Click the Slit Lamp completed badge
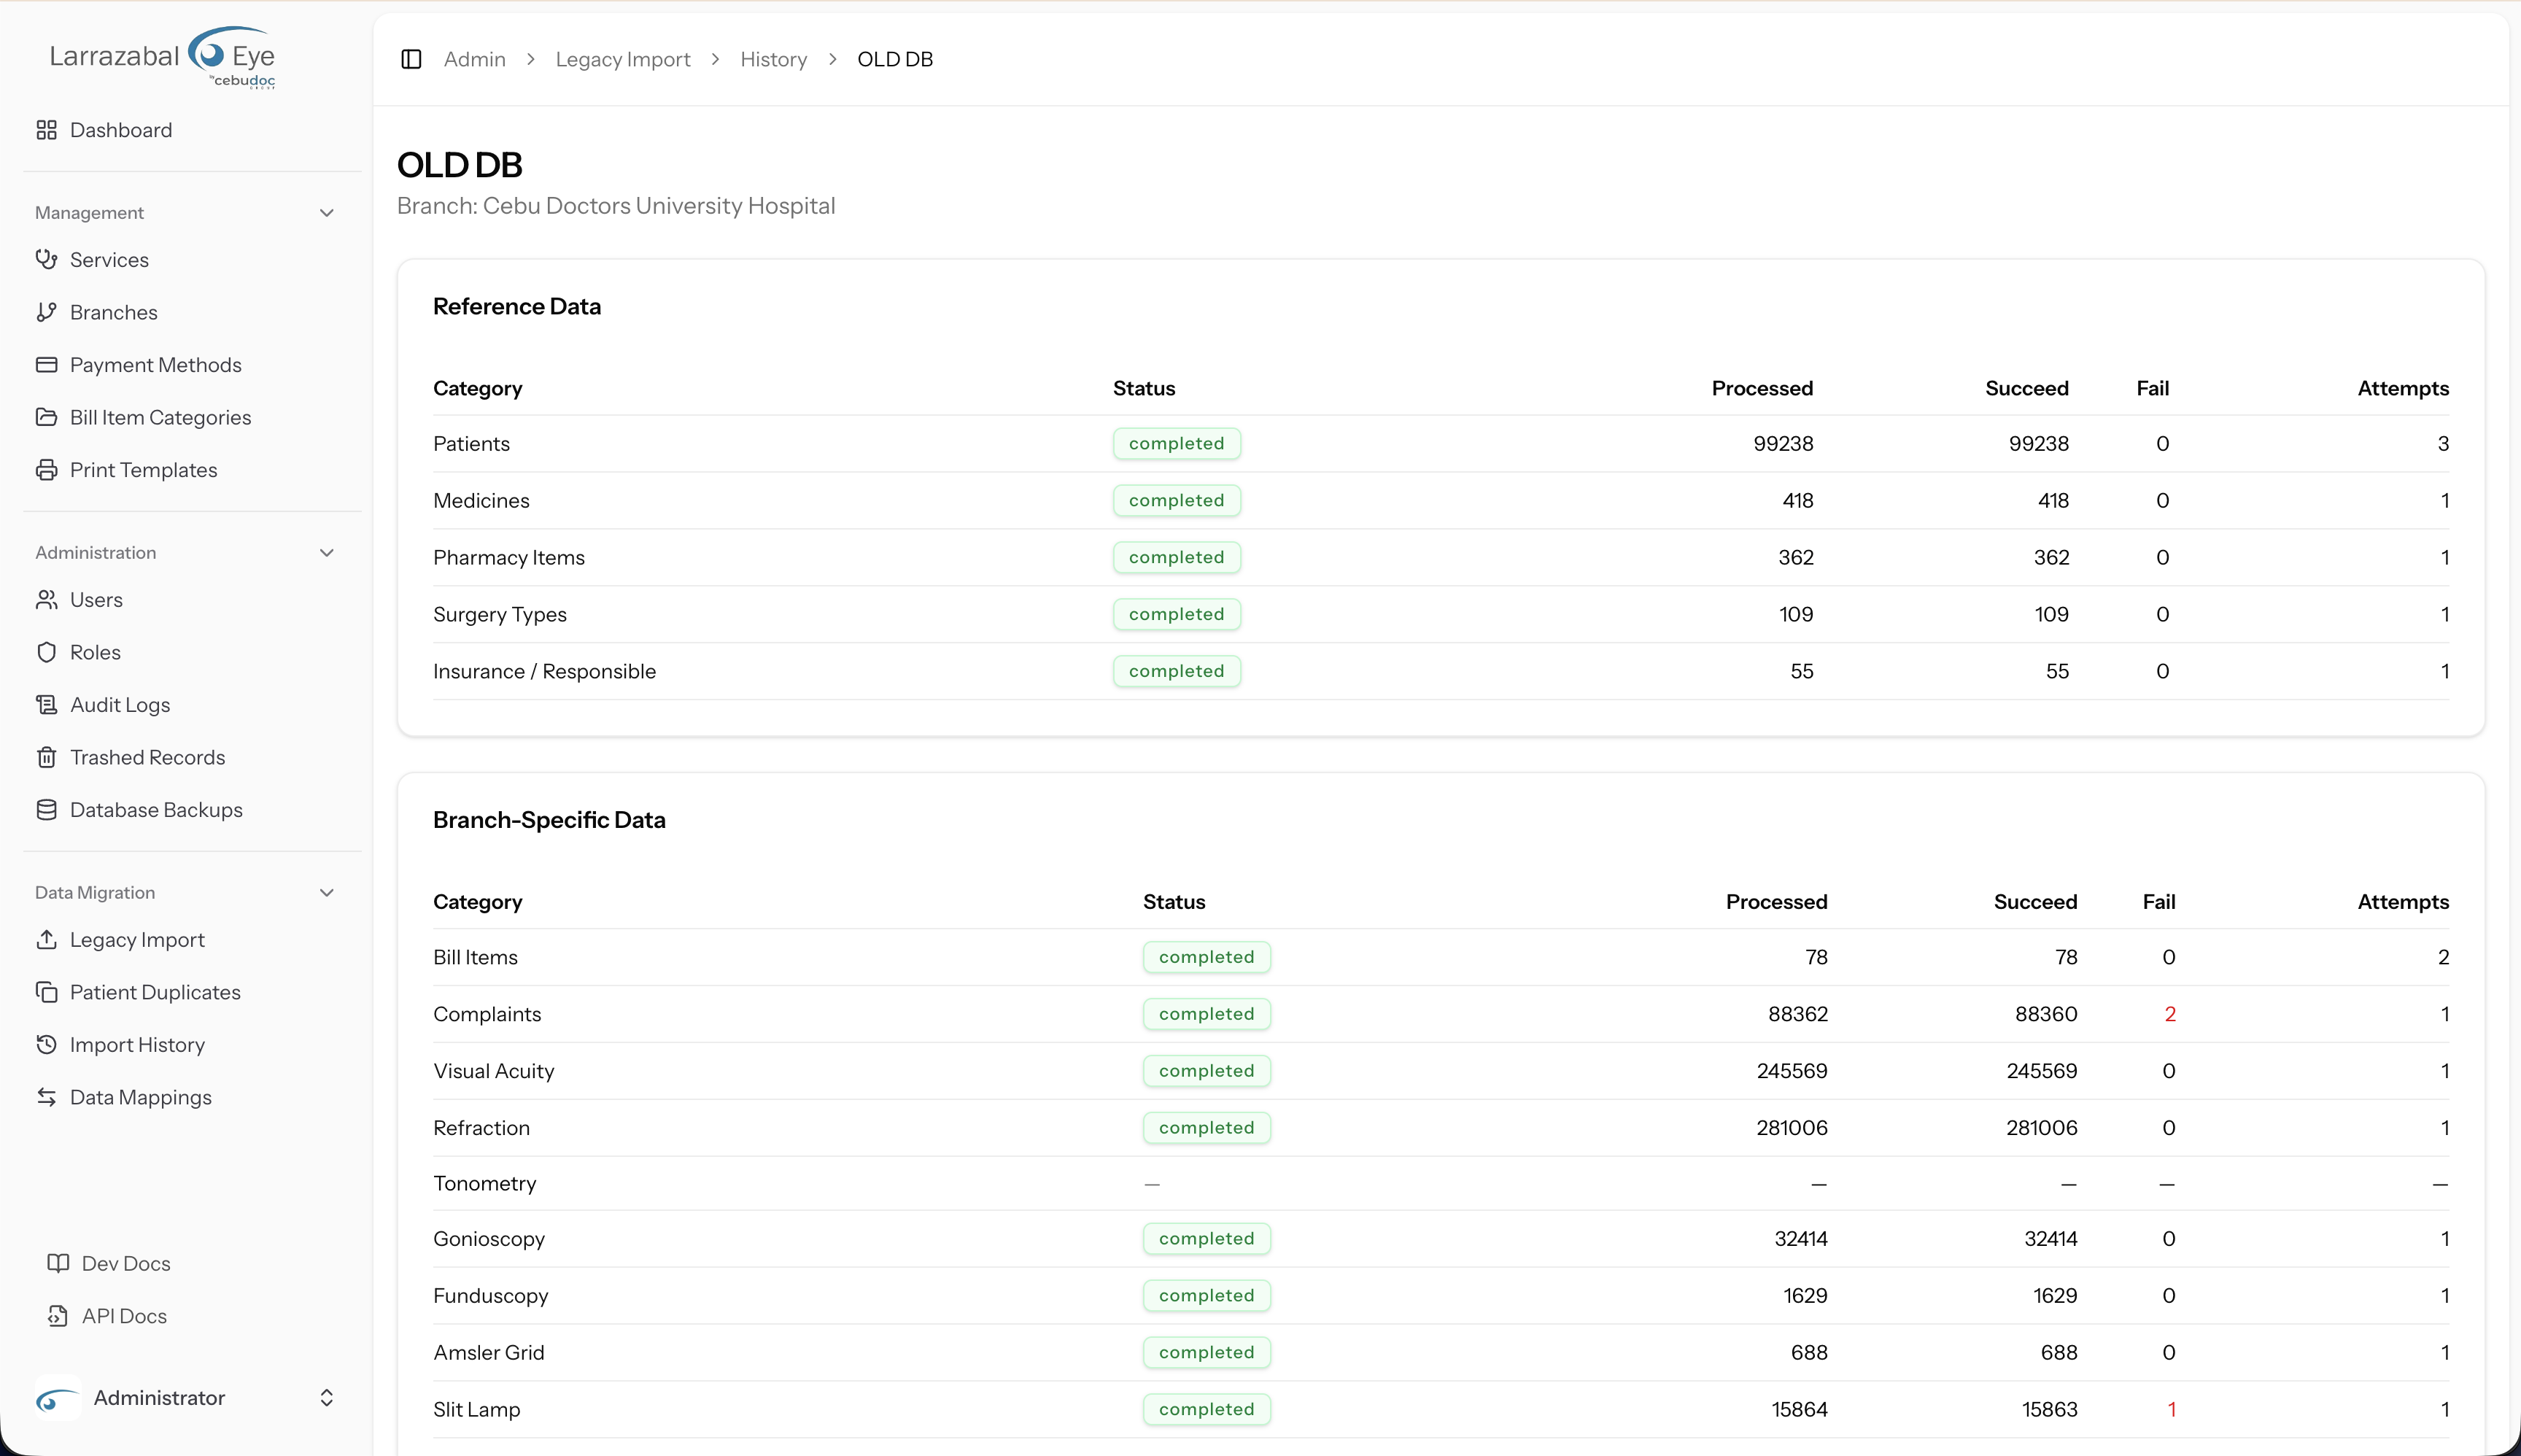 [1206, 1409]
